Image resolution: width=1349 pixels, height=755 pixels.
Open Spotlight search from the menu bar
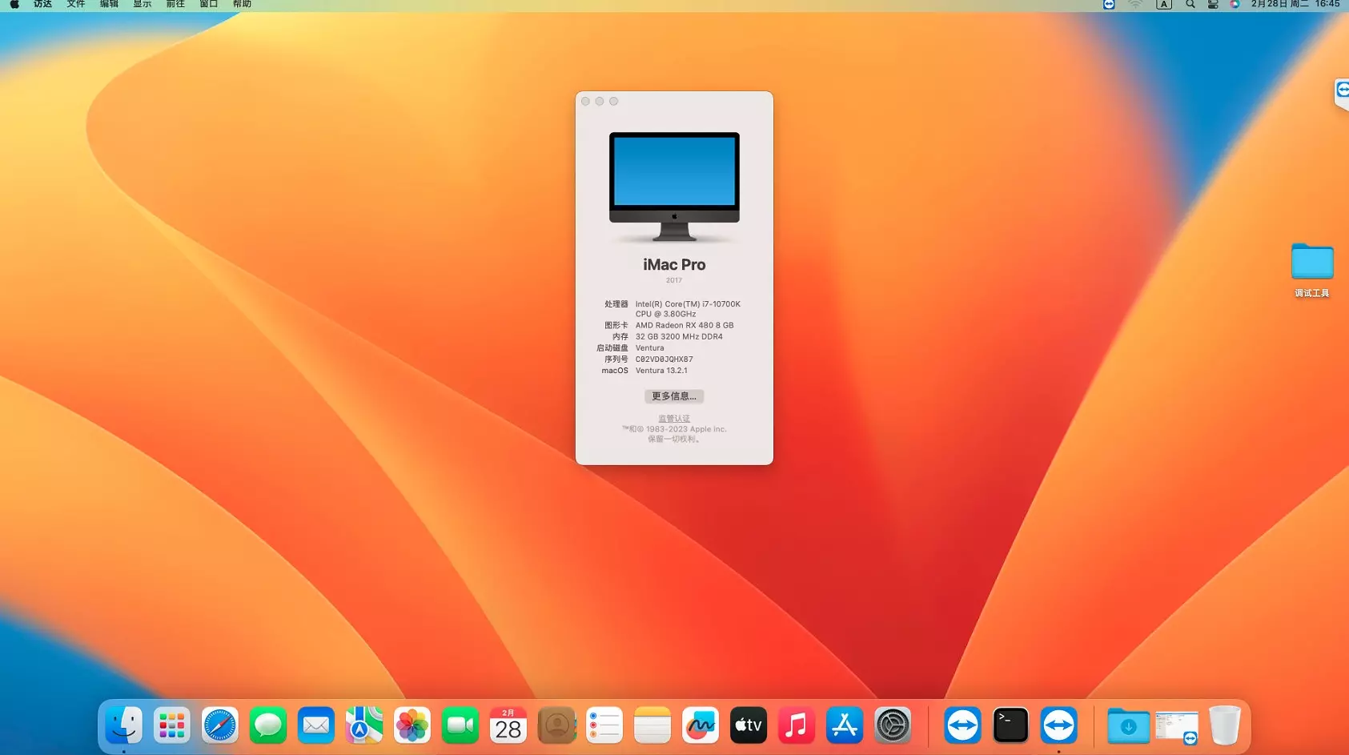pyautogui.click(x=1190, y=5)
